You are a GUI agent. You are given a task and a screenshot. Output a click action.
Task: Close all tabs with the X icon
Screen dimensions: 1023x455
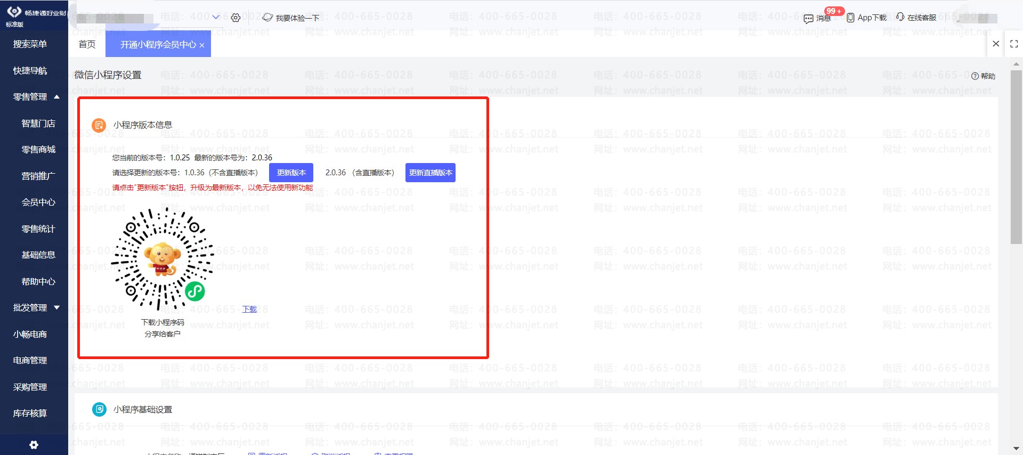(x=995, y=44)
